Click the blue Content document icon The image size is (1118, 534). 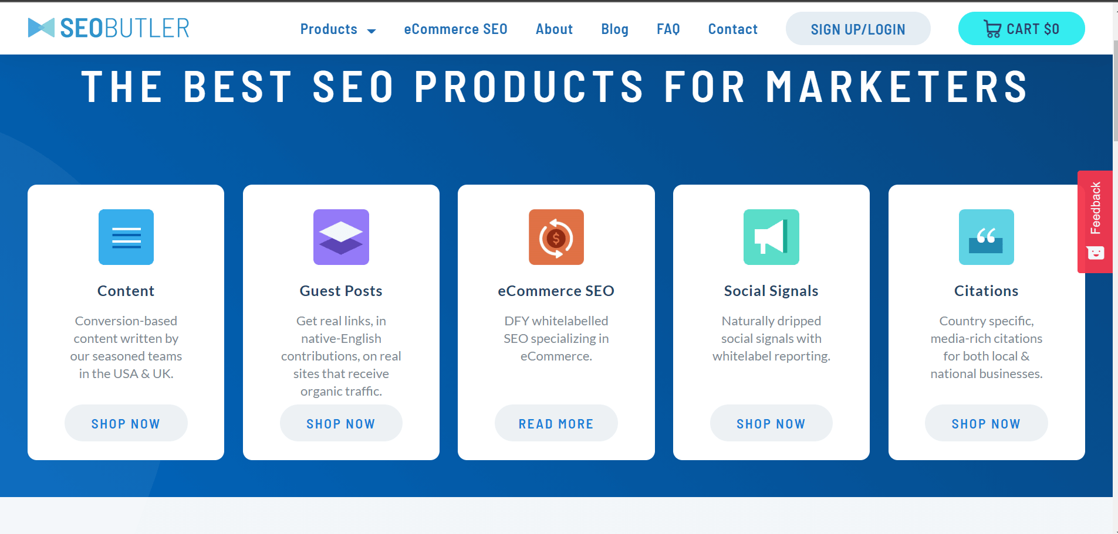pyautogui.click(x=126, y=237)
